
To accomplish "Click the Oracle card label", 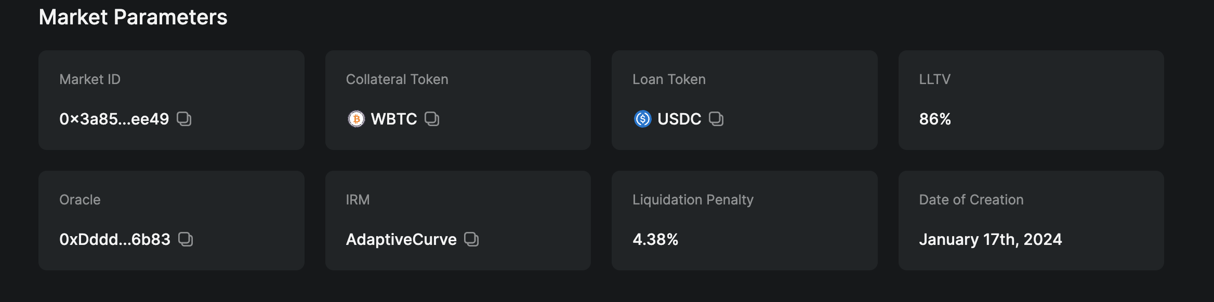I will point(81,199).
